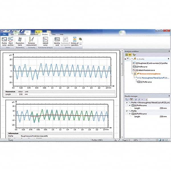Adjust the zoom slider handle
Screen dimensions: 171x171
[149, 140]
